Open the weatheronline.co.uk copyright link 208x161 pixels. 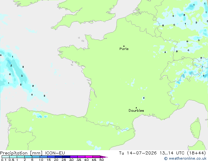(185, 158)
